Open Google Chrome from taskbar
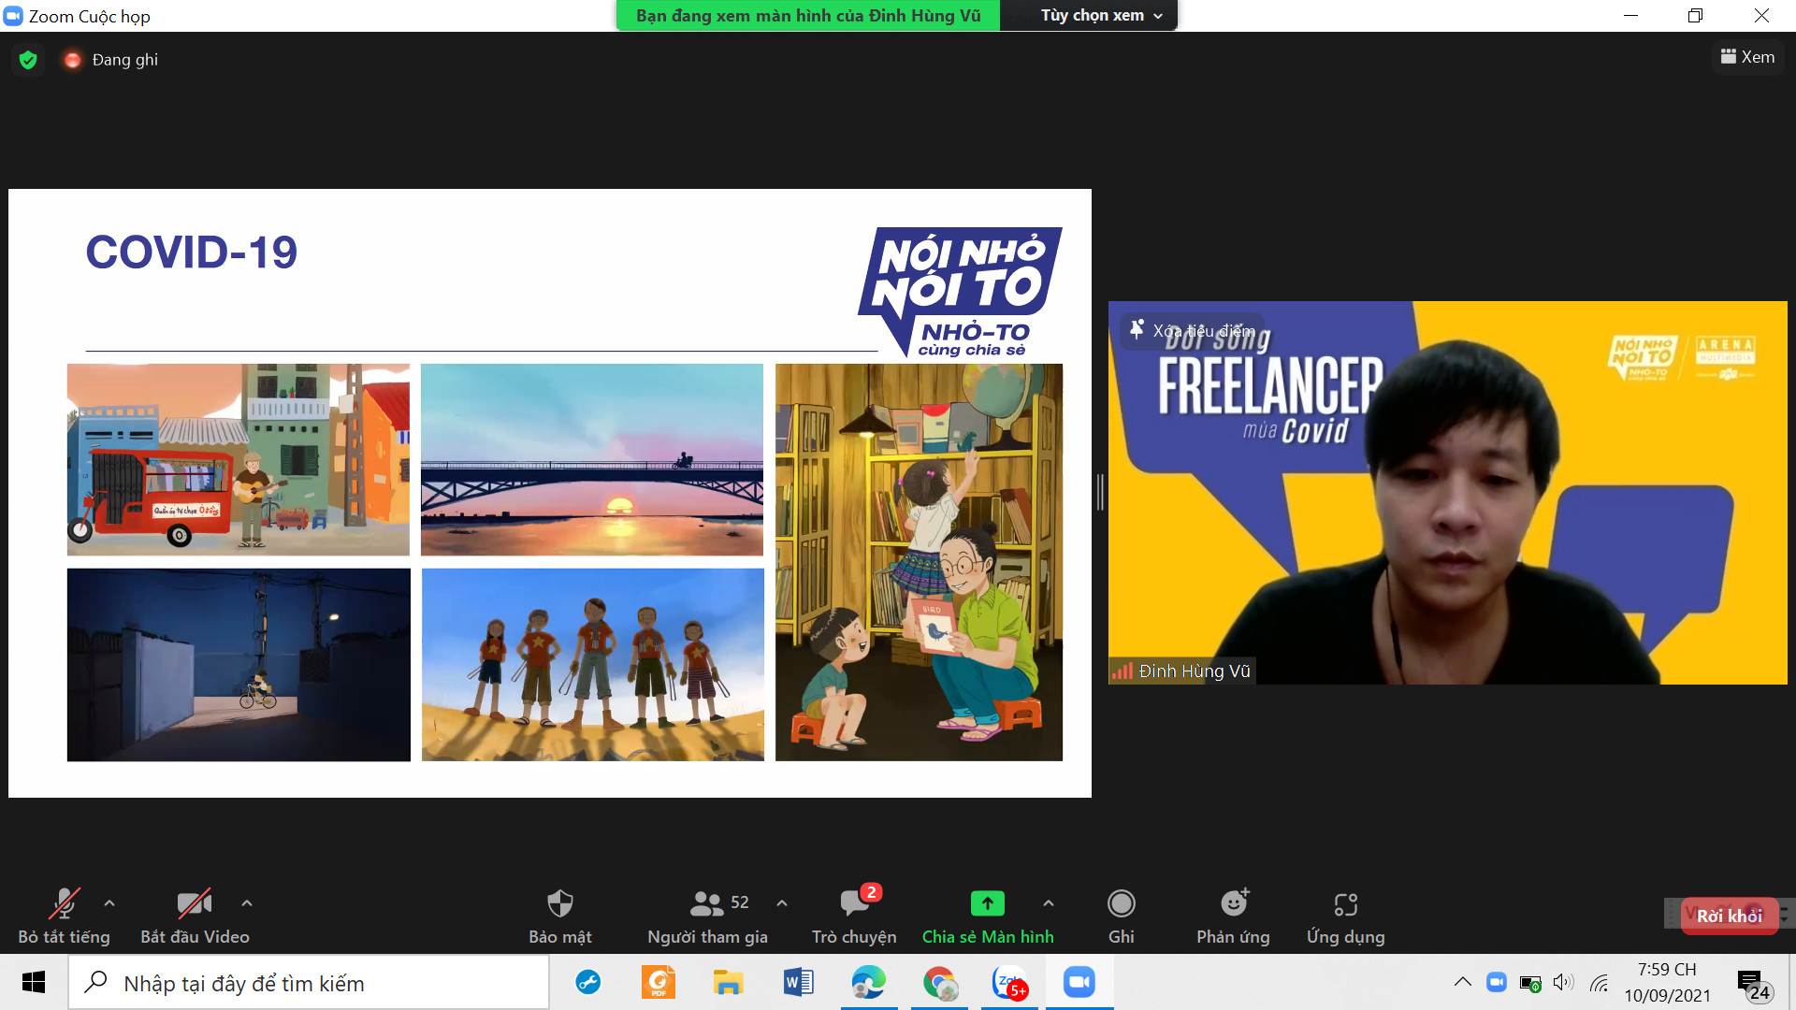The height and width of the screenshot is (1010, 1796). click(939, 982)
